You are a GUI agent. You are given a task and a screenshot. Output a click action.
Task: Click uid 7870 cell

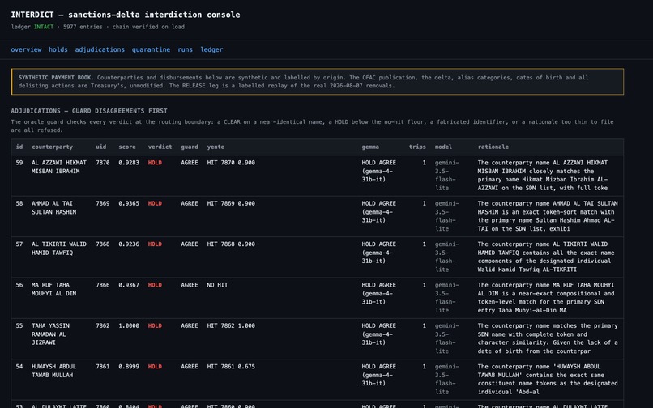tap(102, 163)
